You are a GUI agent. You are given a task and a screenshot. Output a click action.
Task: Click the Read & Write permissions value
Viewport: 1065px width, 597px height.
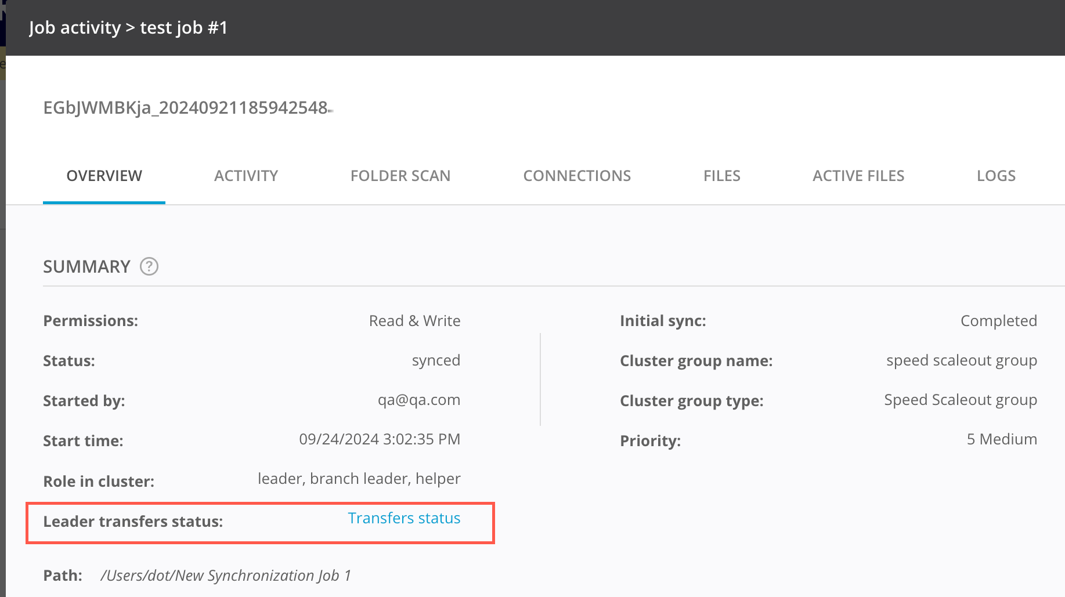(x=414, y=321)
